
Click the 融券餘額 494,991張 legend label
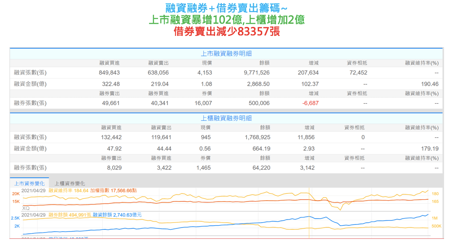pyautogui.click(x=69, y=215)
